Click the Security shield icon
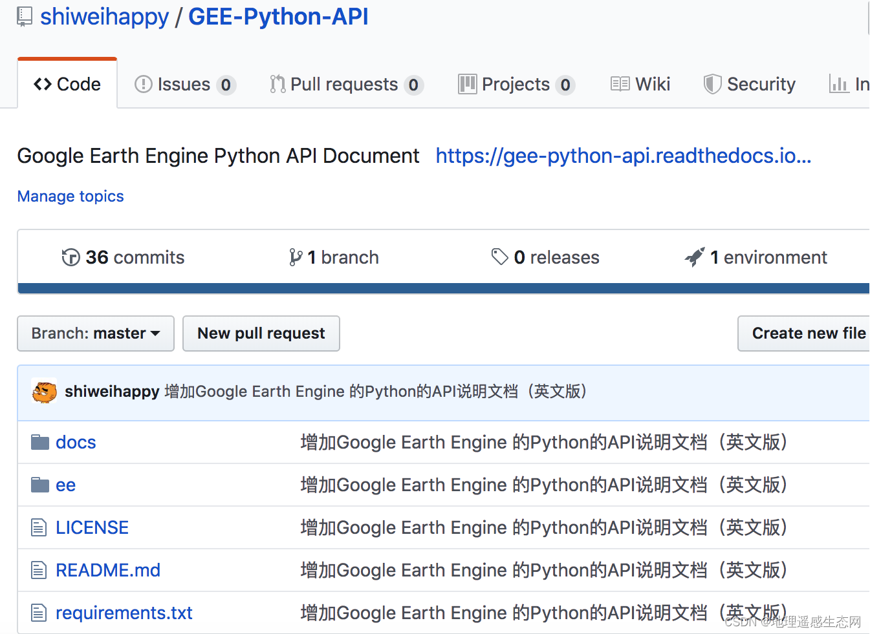Image resolution: width=870 pixels, height=634 pixels. click(712, 84)
